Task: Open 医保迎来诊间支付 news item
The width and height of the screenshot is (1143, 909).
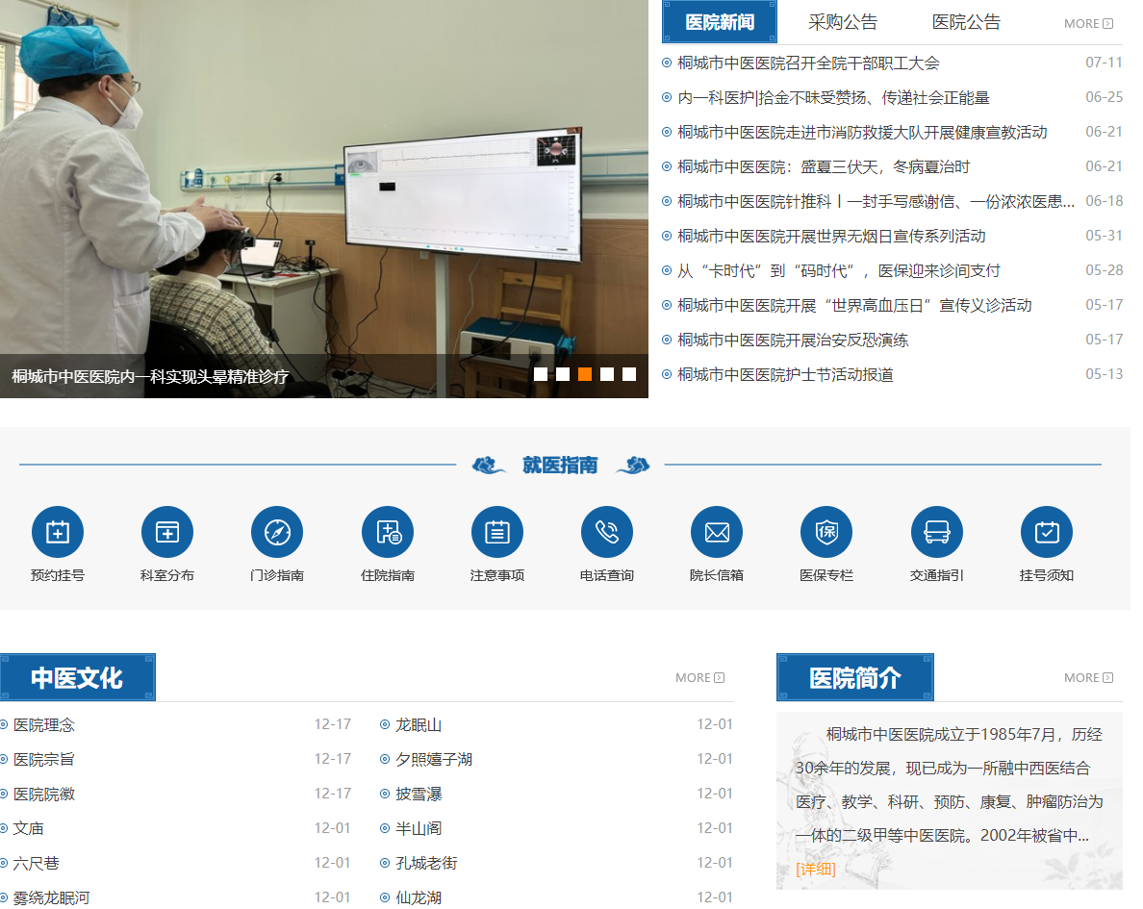Action: [838, 270]
